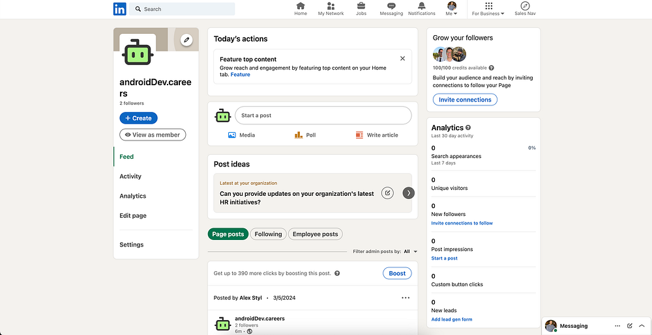Expand the For Business menu
The image size is (652, 335).
click(x=488, y=8)
